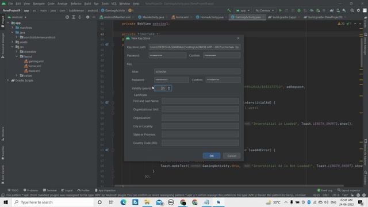Open the Android view dropdown in Project panel
The width and height of the screenshot is (368, 207).
tap(17, 17)
